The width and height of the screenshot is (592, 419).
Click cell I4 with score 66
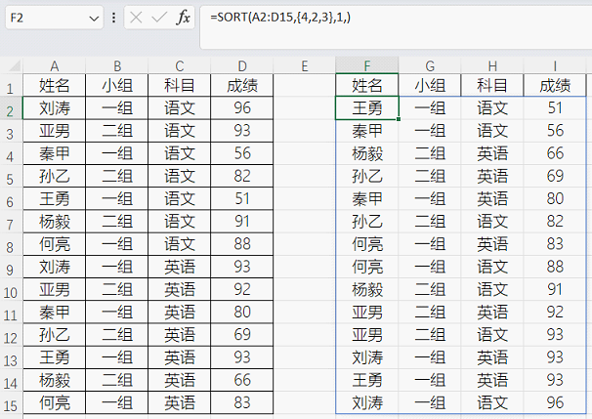click(555, 153)
